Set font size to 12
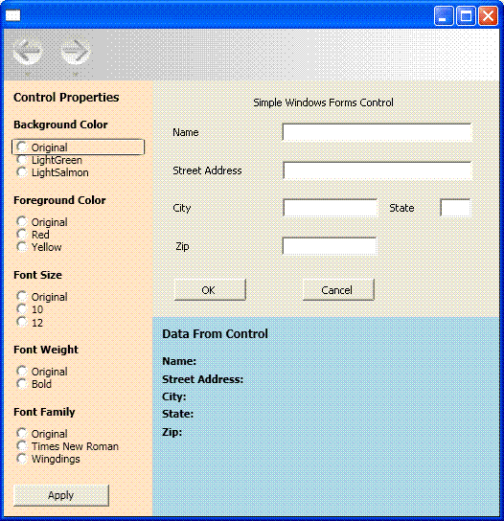Screen dimensions: 504x521 [x=30, y=323]
